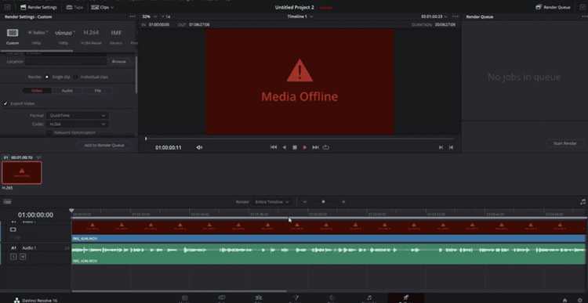588x303 pixels.
Task: Play the timeline in reverse
Action: point(285,147)
